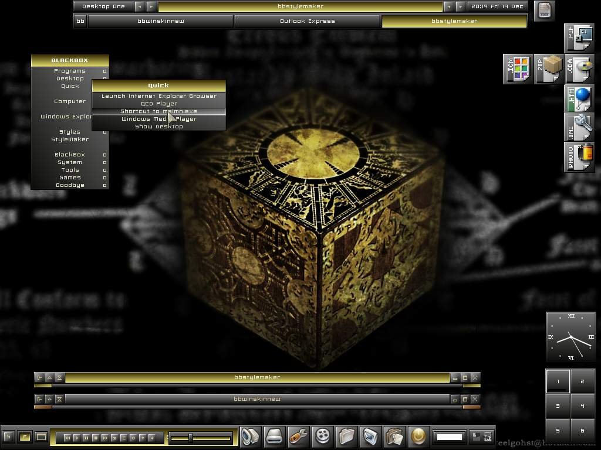Screen dimensions: 601x450
Task: Pause playback in the media controls
Action: click(86, 438)
